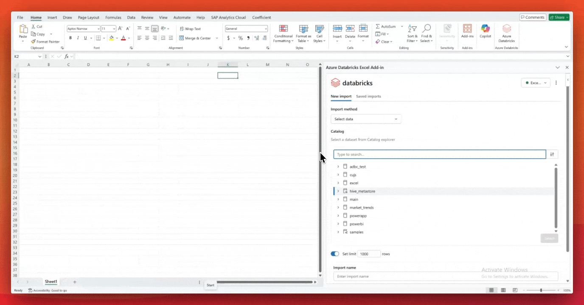Expand the hive_metastore catalog node
Image resolution: width=584 pixels, height=305 pixels.
[x=338, y=191]
